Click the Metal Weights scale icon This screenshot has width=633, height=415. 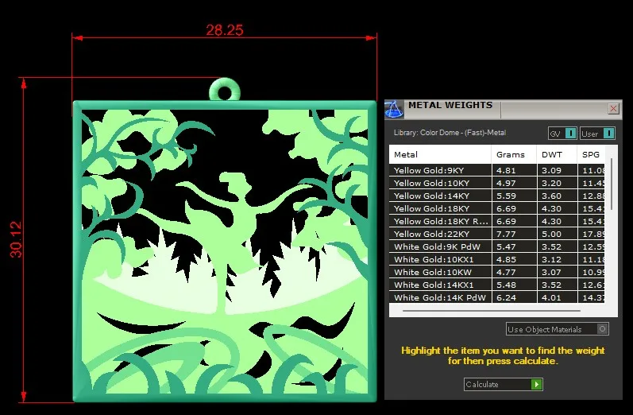point(394,109)
